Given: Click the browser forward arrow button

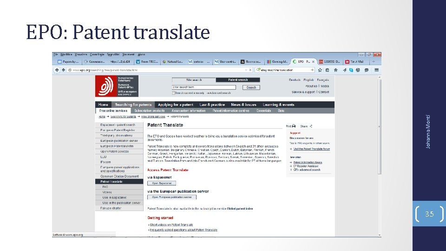Looking at the screenshot, I should pyautogui.click(x=64, y=70).
